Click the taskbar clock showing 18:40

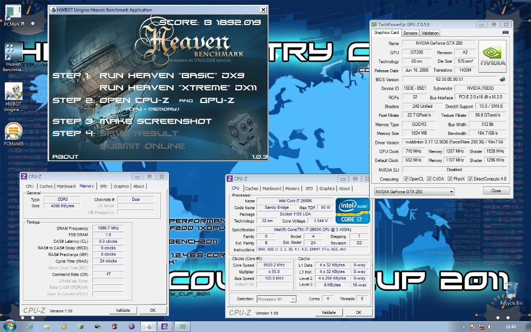(x=510, y=327)
